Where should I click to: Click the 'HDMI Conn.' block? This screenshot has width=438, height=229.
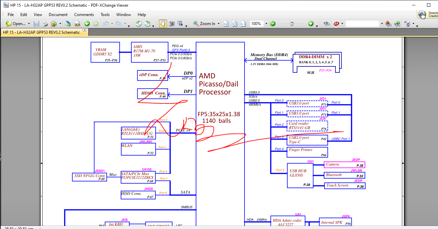pyautogui.click(x=152, y=93)
